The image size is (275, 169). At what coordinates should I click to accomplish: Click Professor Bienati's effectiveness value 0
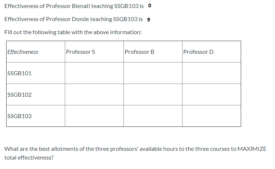coord(150,6)
